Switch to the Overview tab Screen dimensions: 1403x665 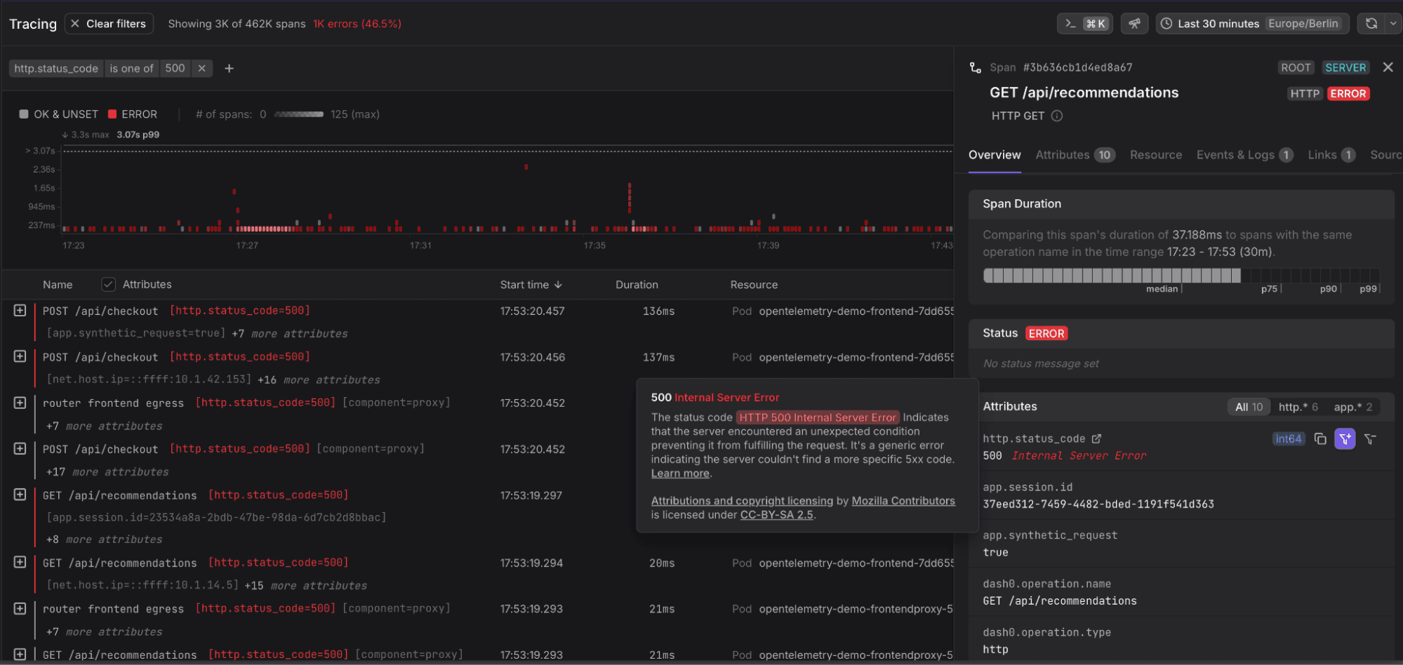[995, 155]
